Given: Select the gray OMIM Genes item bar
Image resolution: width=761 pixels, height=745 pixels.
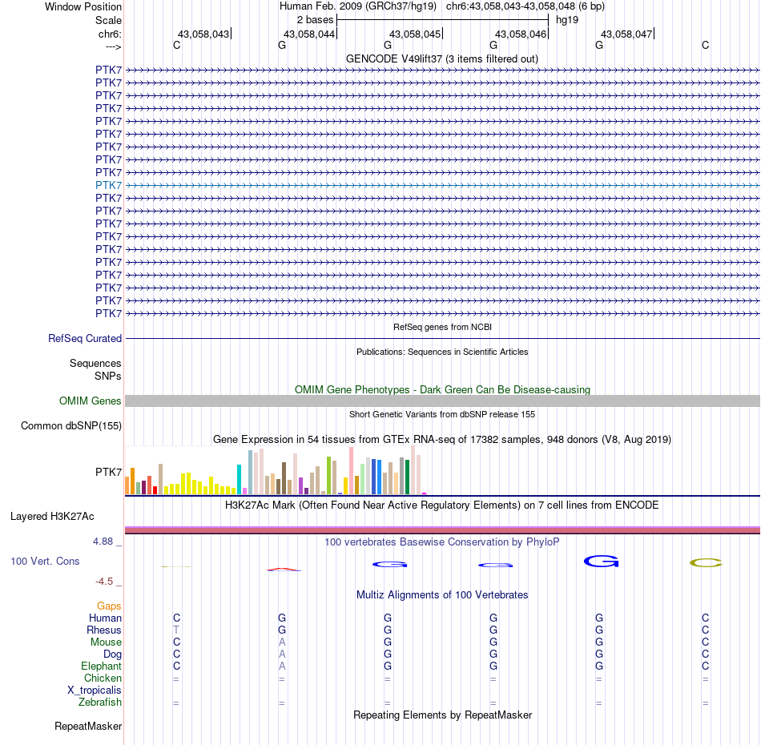Looking at the screenshot, I should pyautogui.click(x=442, y=401).
